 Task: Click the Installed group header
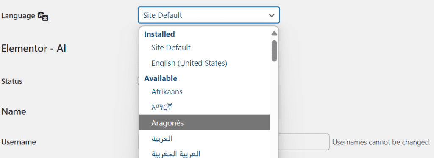(159, 34)
